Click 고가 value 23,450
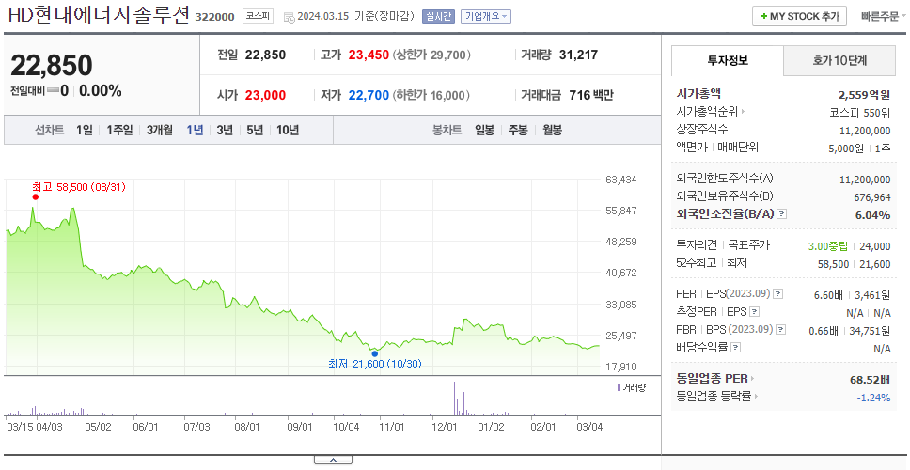The width and height of the screenshot is (910, 470). click(x=369, y=55)
